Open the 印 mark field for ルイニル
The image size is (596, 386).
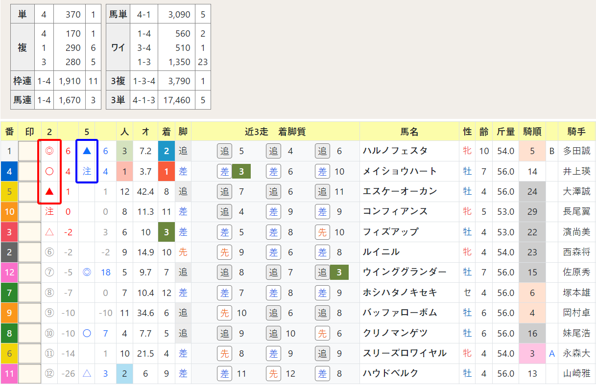point(29,252)
